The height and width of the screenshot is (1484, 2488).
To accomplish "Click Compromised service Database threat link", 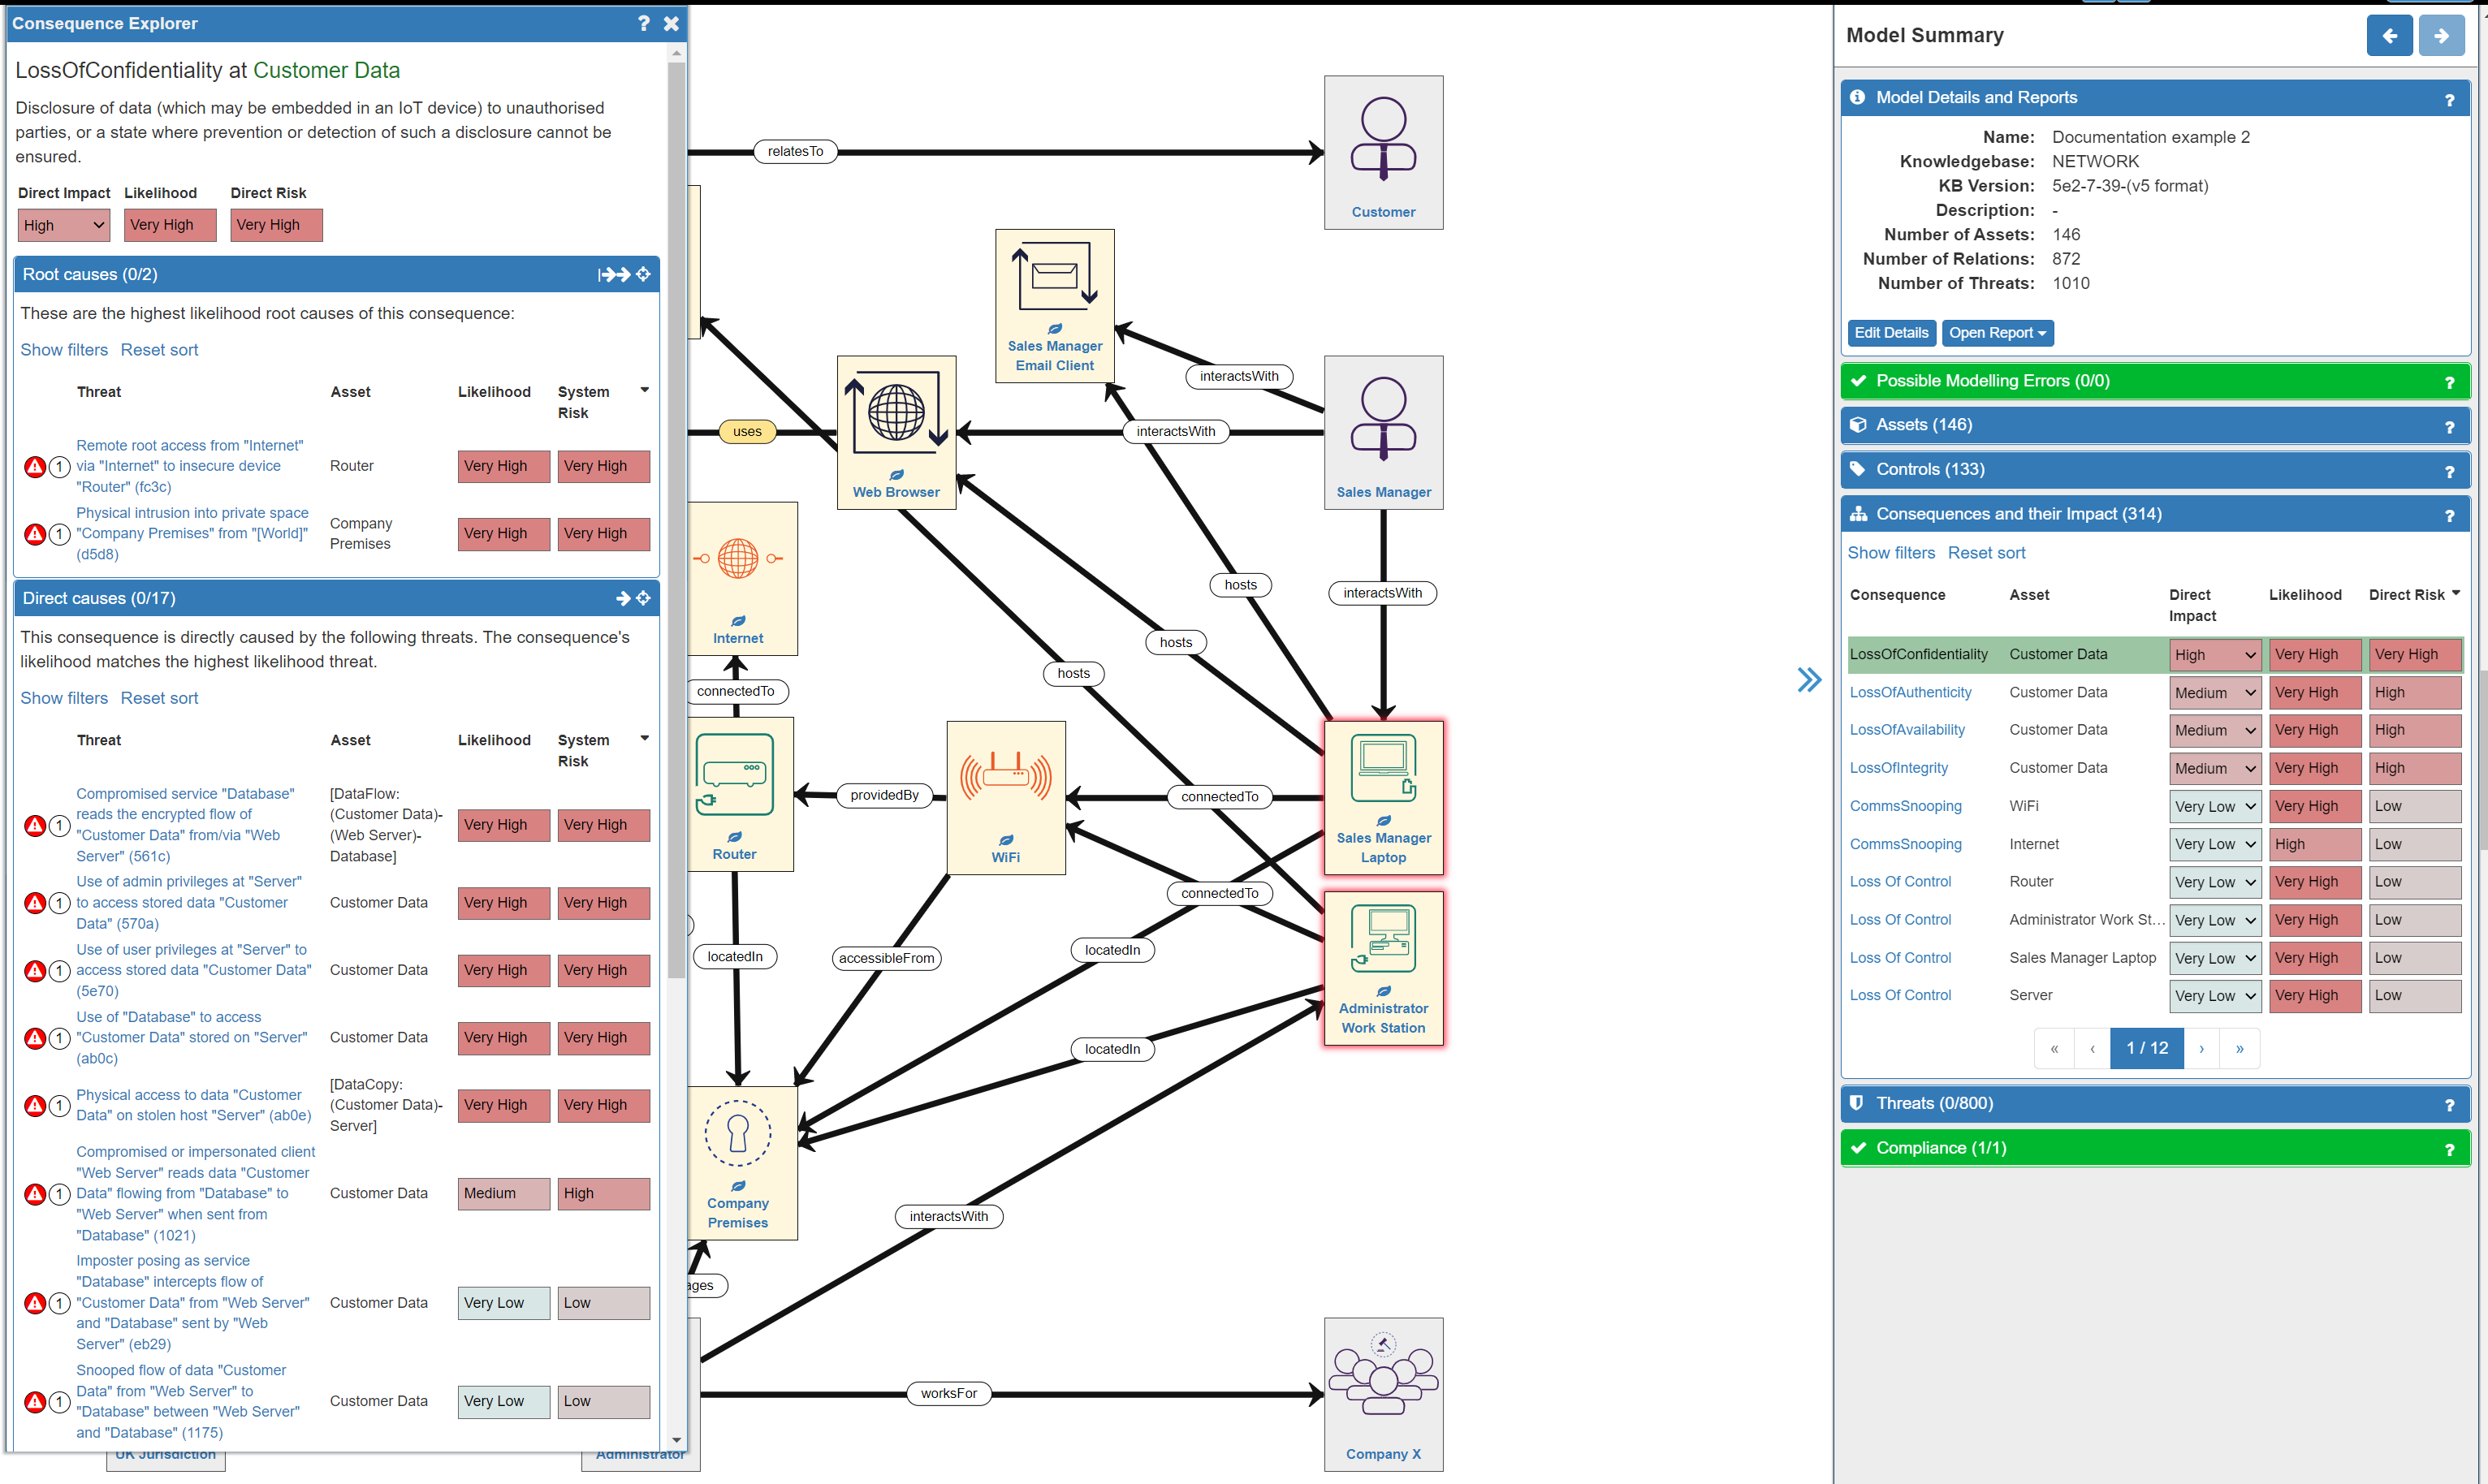I will tap(186, 825).
